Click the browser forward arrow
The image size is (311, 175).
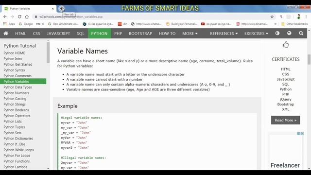[x=12, y=17]
